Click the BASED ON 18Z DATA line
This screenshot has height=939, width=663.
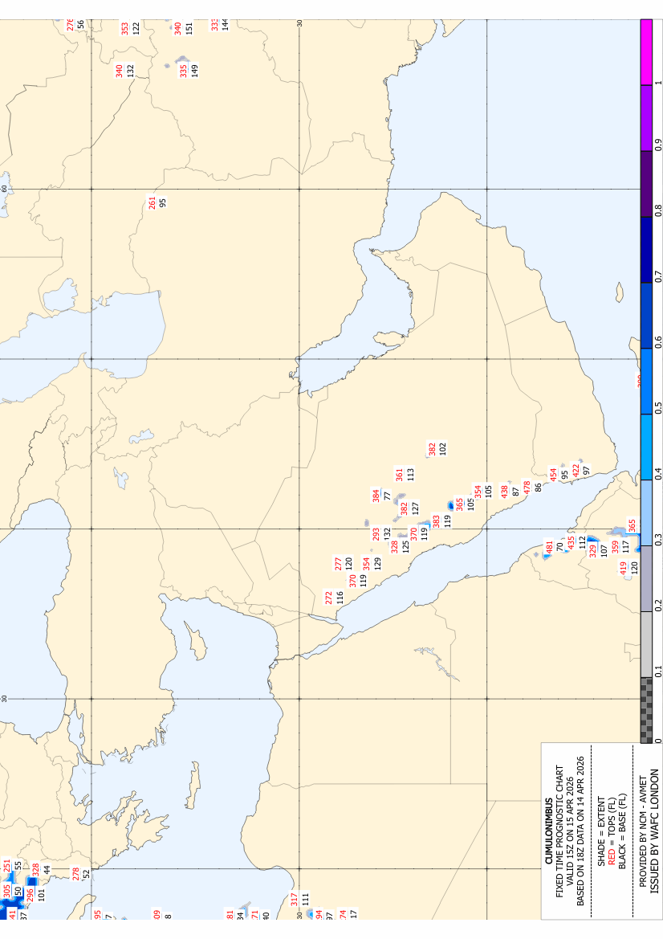(x=580, y=831)
